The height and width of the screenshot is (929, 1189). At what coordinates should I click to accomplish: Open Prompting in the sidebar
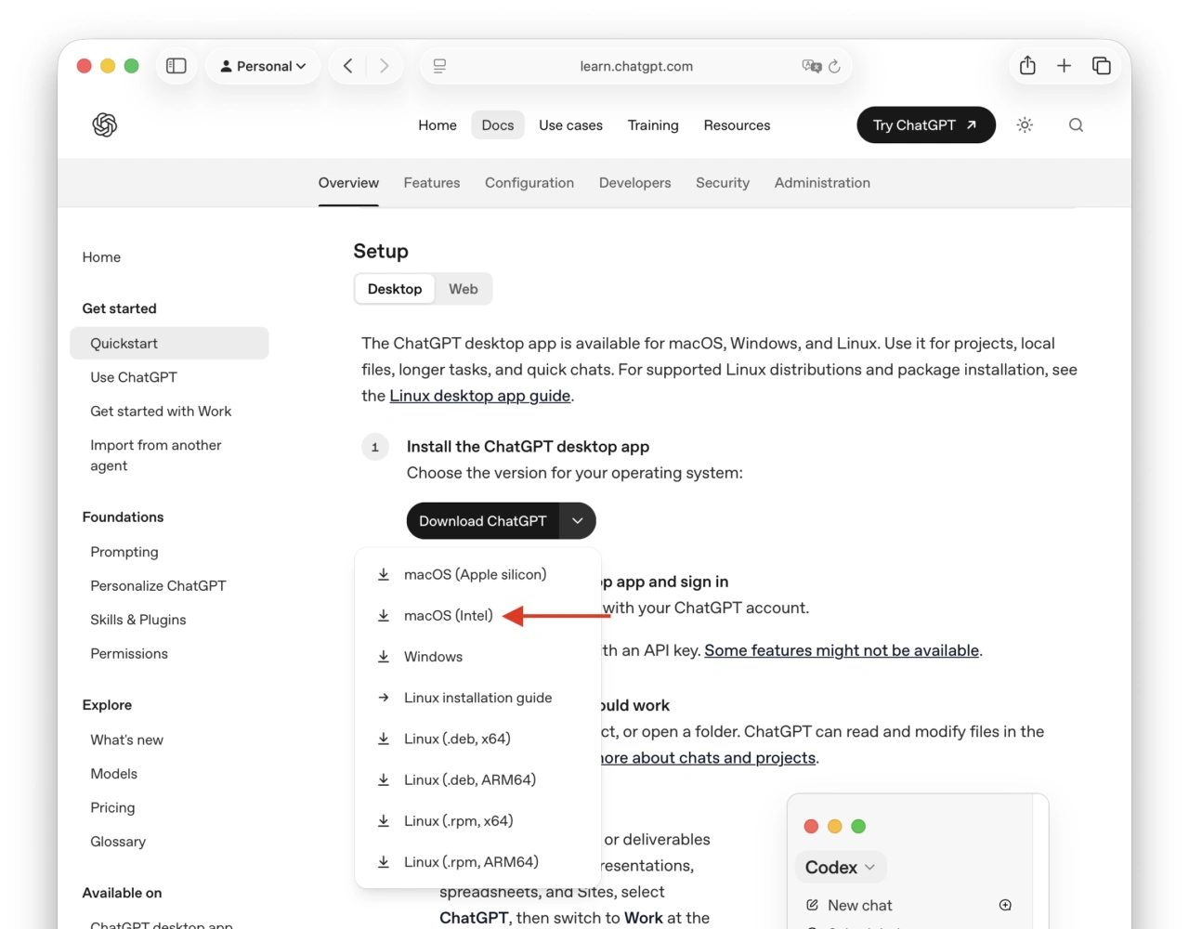point(124,552)
